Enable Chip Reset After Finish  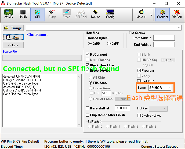(x=88, y=115)
